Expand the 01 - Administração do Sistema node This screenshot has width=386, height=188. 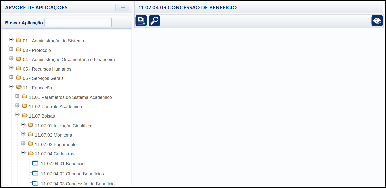[x=11, y=39]
